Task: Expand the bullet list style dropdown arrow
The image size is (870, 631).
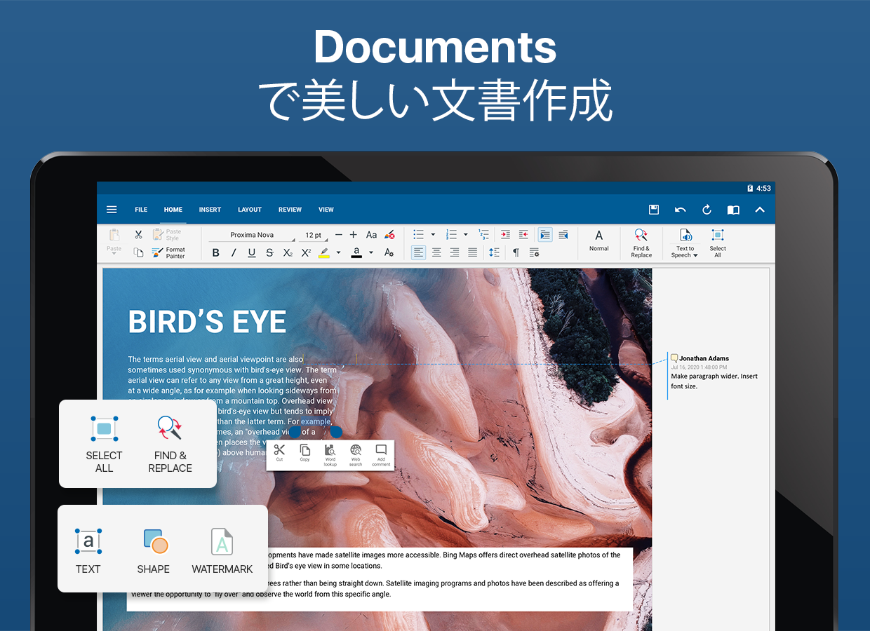Action: click(x=433, y=235)
